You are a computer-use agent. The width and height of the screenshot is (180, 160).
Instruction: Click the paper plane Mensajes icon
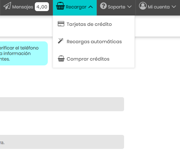point(7,6)
